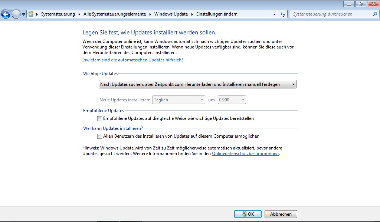The width and height of the screenshot is (380, 222).
Task: Expand the arrow after 'Alle Systemsteuerungselemente'
Action: [x=150, y=14]
